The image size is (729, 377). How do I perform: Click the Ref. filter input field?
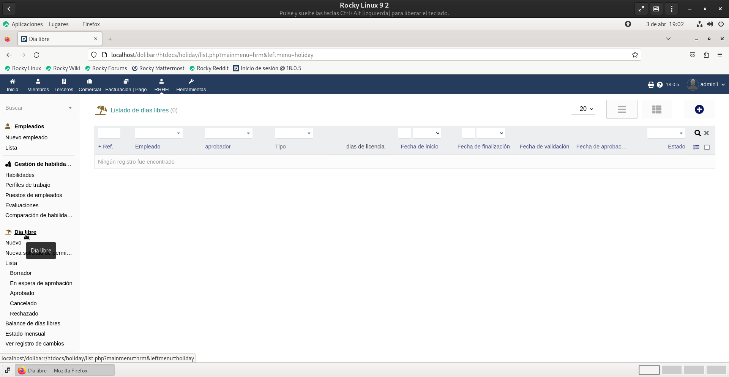[109, 133]
